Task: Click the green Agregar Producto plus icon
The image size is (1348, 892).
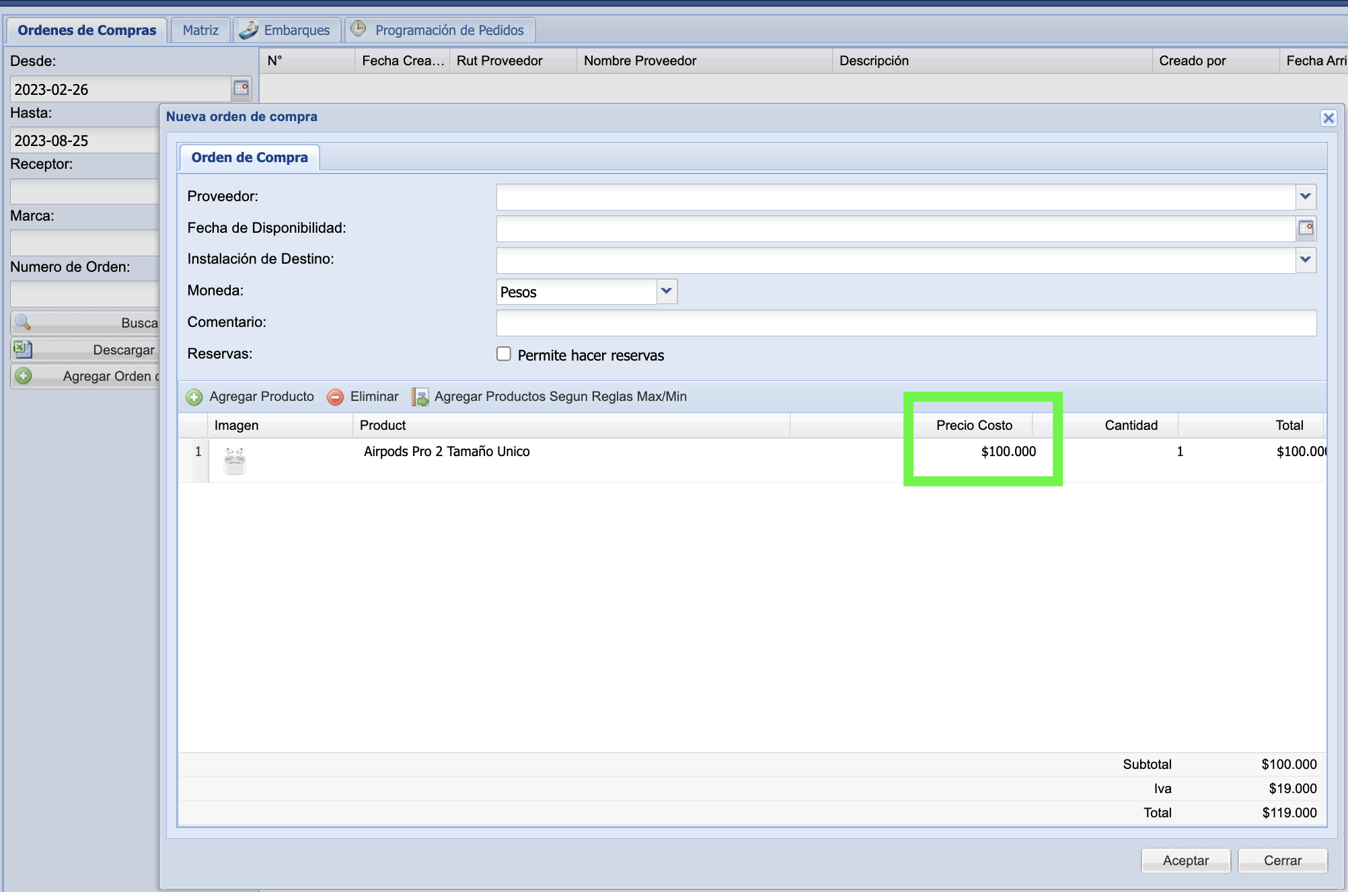Action: point(194,397)
